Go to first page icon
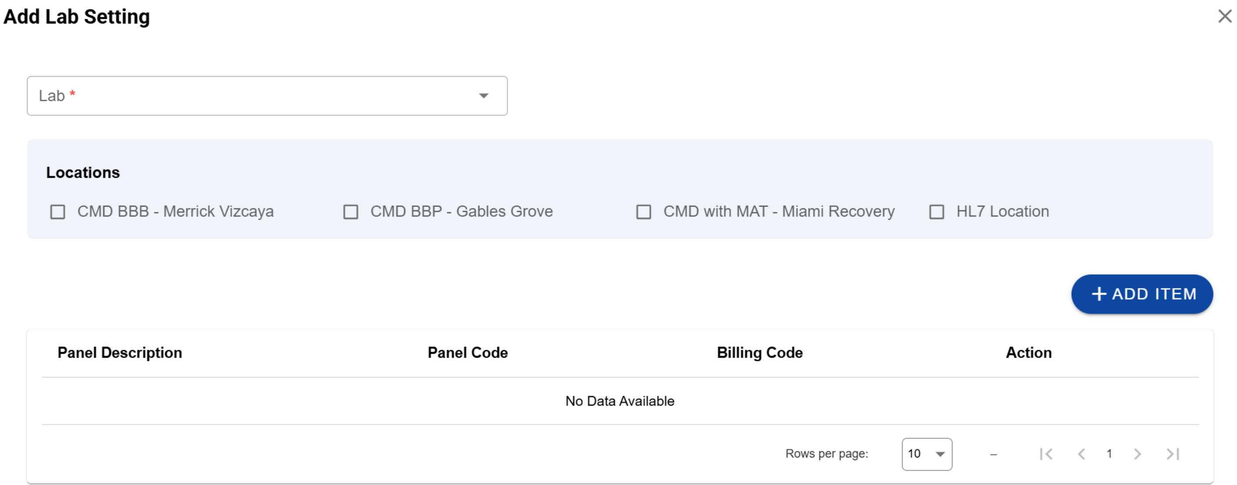The width and height of the screenshot is (1237, 485). point(1046,454)
